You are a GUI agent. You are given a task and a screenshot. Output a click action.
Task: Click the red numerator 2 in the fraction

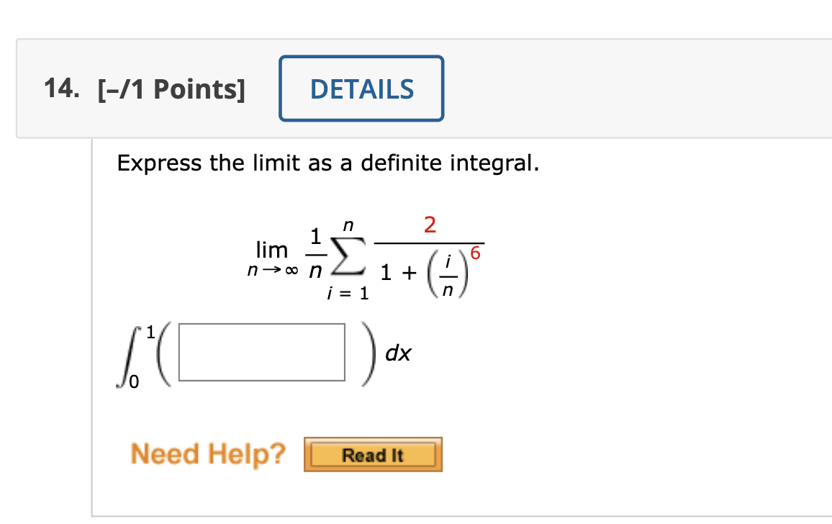pyautogui.click(x=430, y=225)
